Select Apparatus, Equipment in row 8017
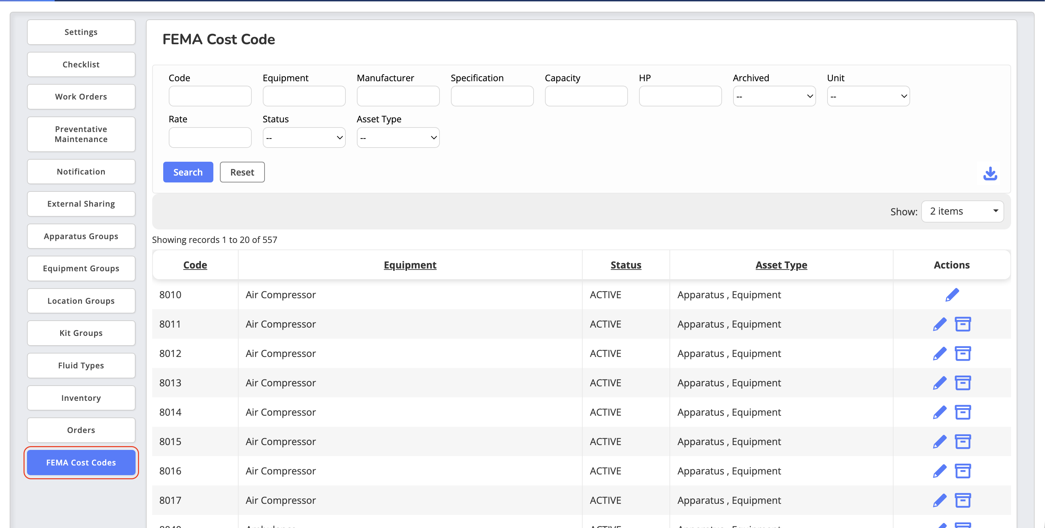The height and width of the screenshot is (528, 1045). (729, 500)
